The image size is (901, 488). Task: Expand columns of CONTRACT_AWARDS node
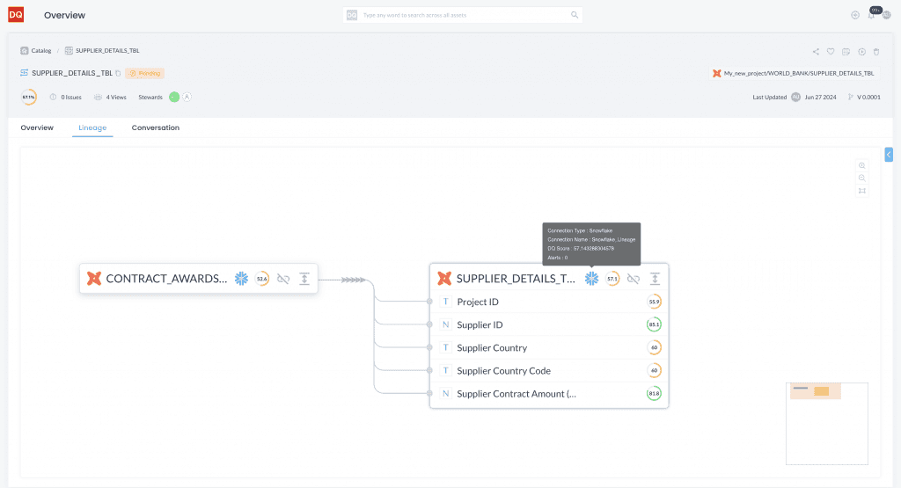point(304,279)
